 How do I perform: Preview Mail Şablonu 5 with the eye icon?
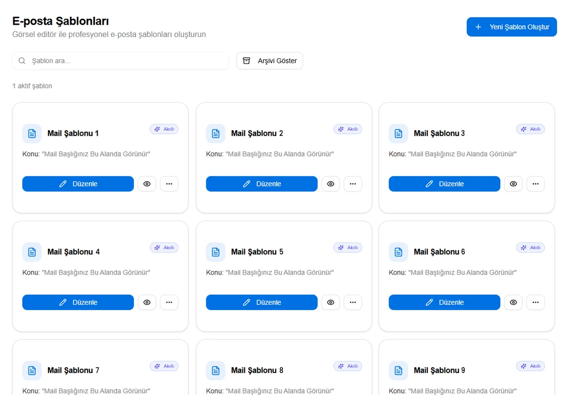(x=331, y=302)
